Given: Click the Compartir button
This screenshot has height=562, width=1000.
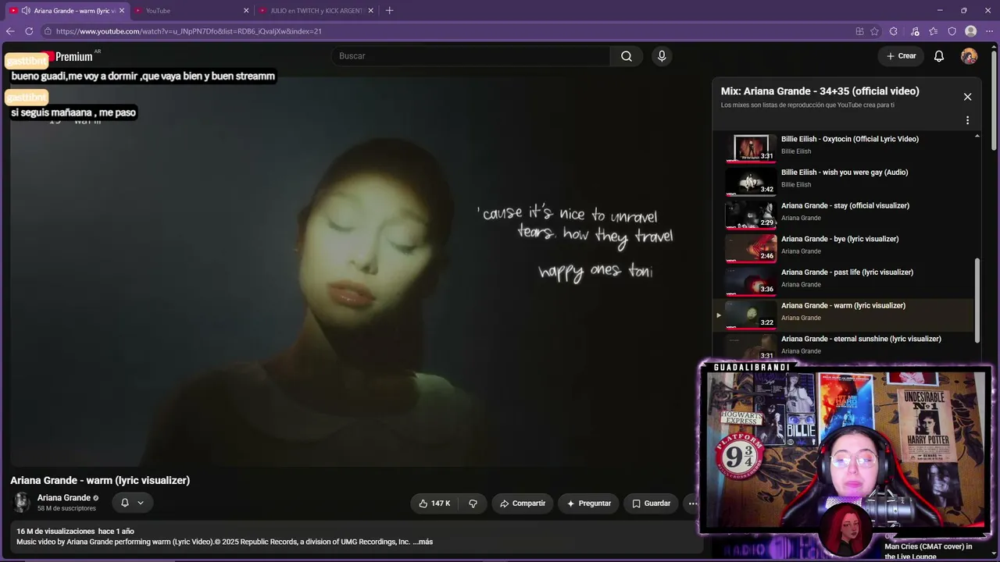Looking at the screenshot, I should click(523, 503).
